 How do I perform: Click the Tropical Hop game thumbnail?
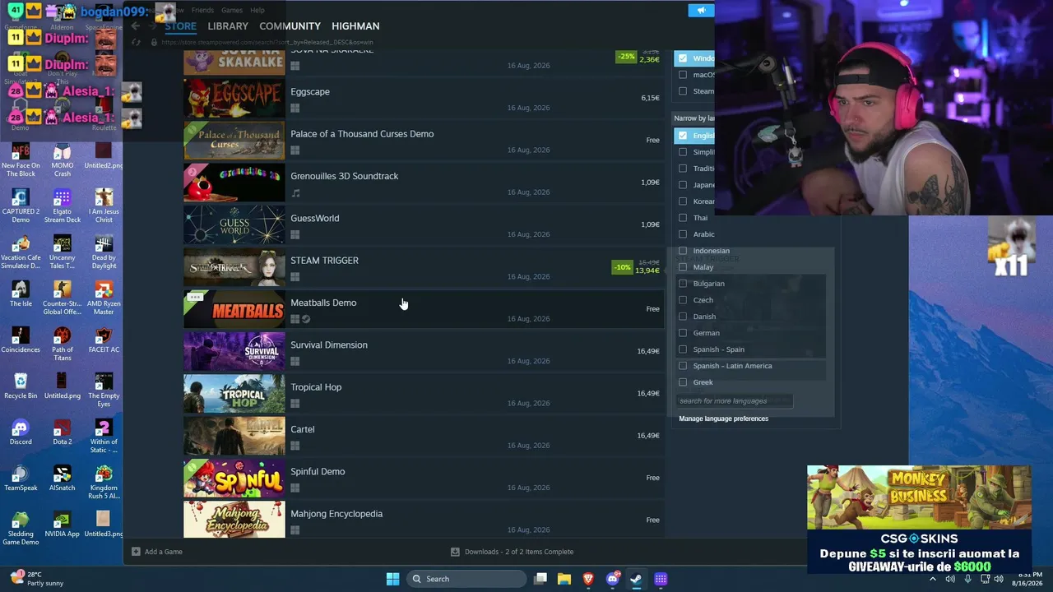[x=234, y=394]
